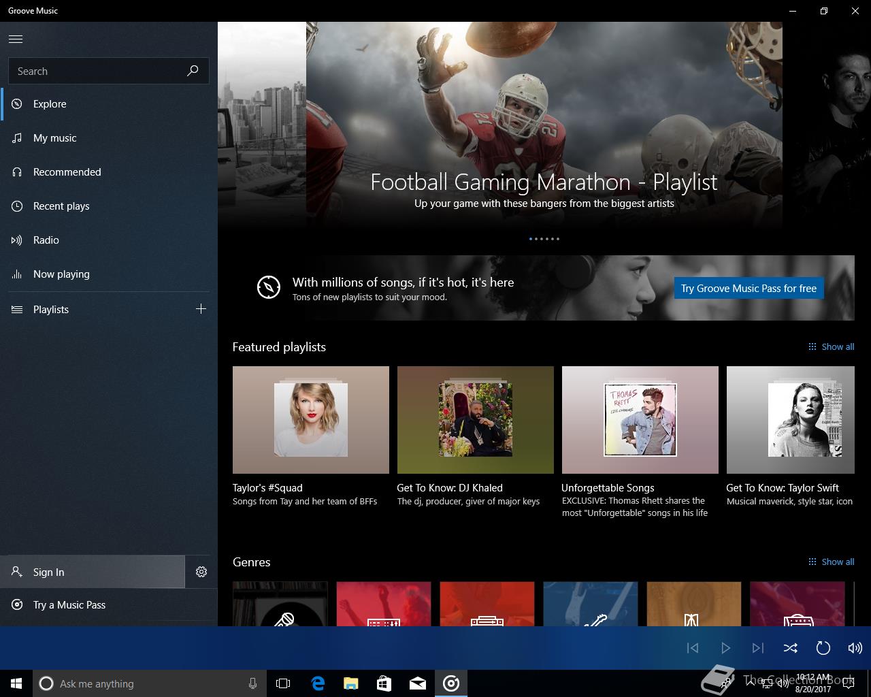871x697 pixels.
Task: Open the red keyboard genre tile
Action: click(384, 604)
